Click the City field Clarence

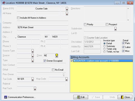(29, 37)
